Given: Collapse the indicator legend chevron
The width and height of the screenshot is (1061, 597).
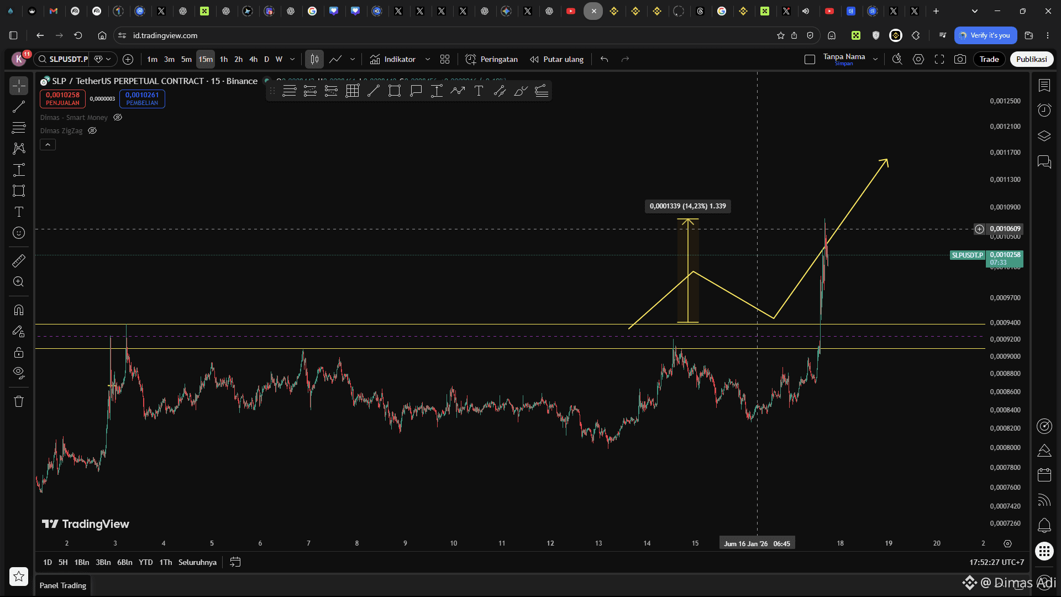Looking at the screenshot, I should (48, 145).
